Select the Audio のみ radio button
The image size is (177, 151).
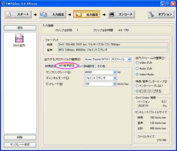[x=137, y=69]
